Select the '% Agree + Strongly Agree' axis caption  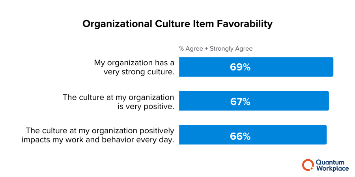(x=216, y=49)
